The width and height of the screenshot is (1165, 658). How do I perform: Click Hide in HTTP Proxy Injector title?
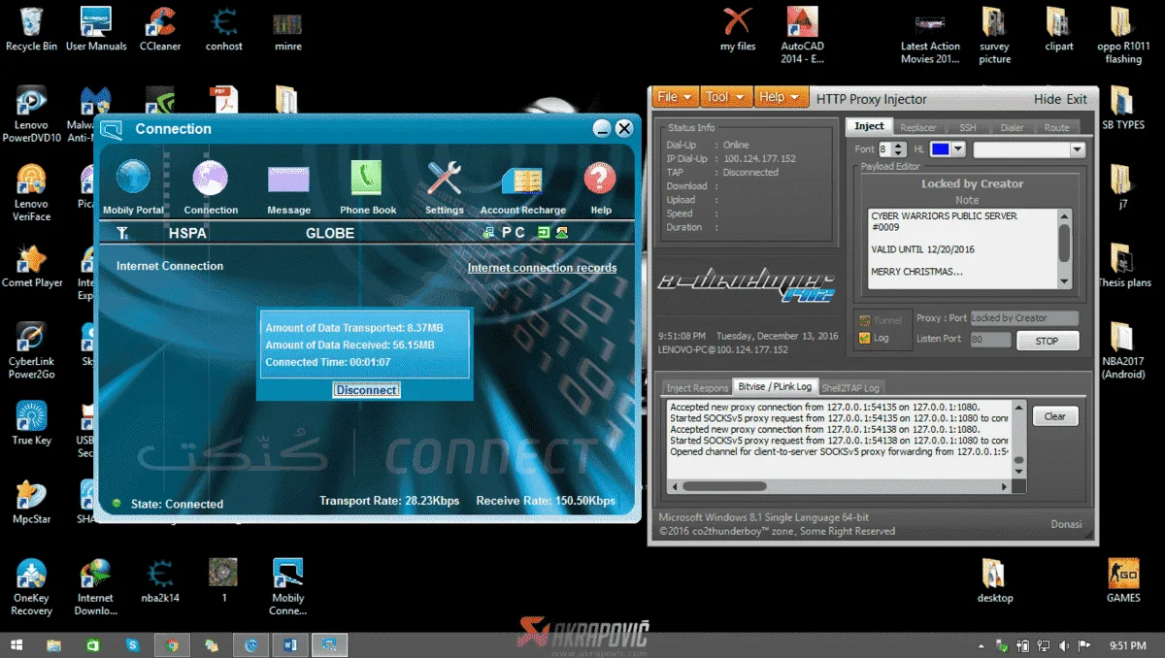pos(1048,99)
